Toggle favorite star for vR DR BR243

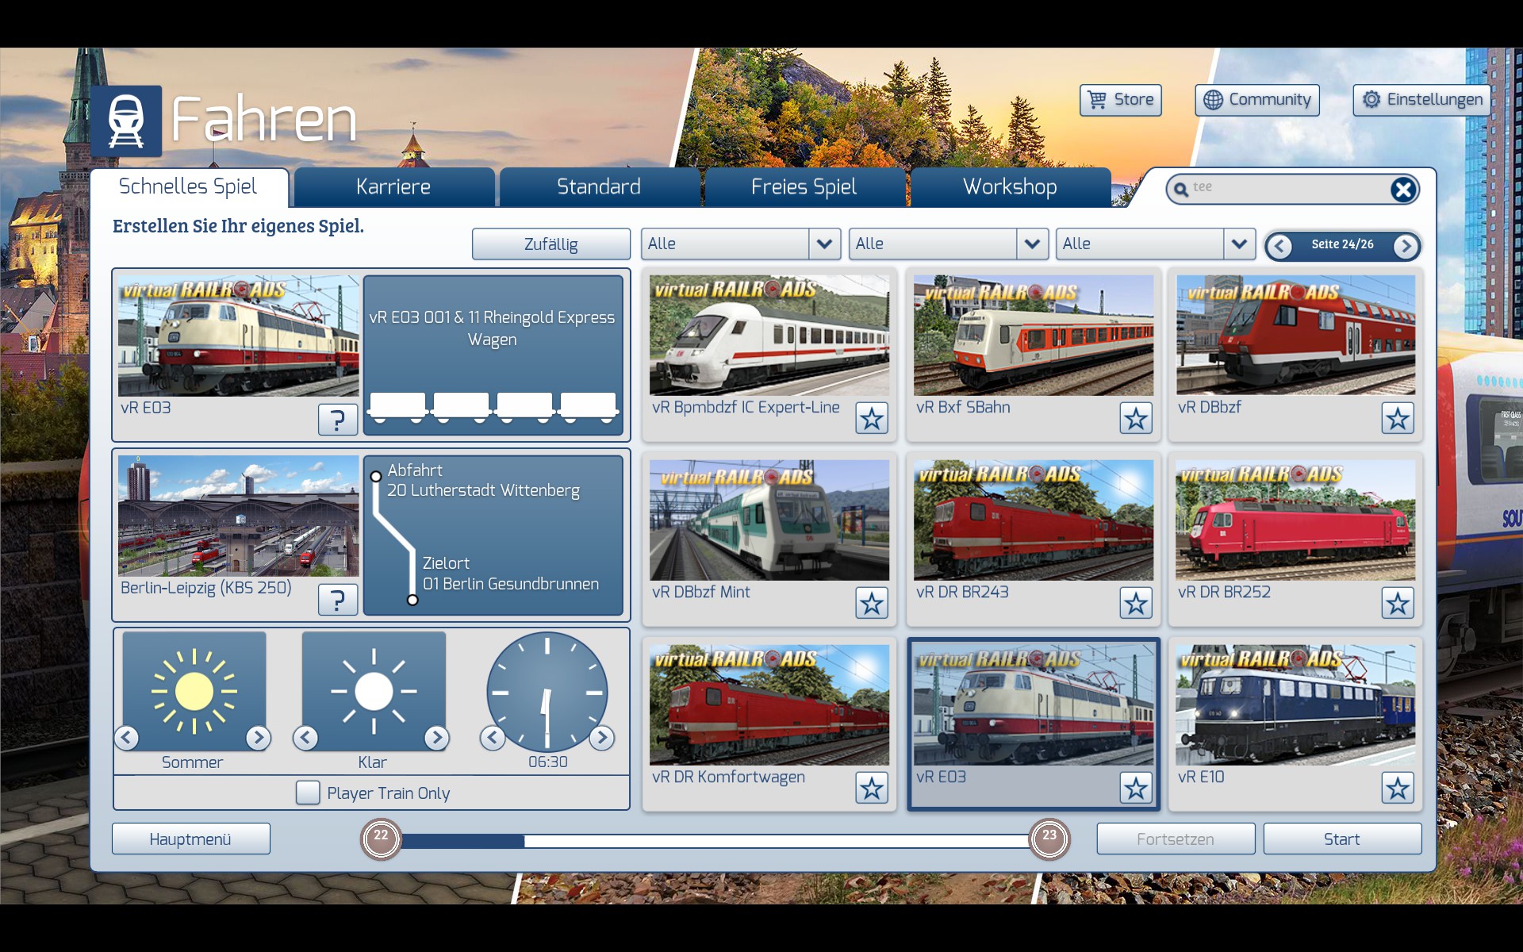coord(1135,603)
